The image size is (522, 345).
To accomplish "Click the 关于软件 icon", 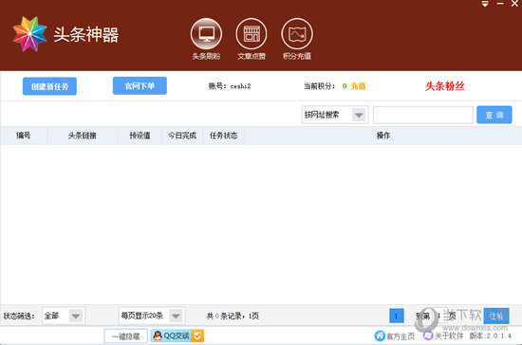I will click(428, 336).
